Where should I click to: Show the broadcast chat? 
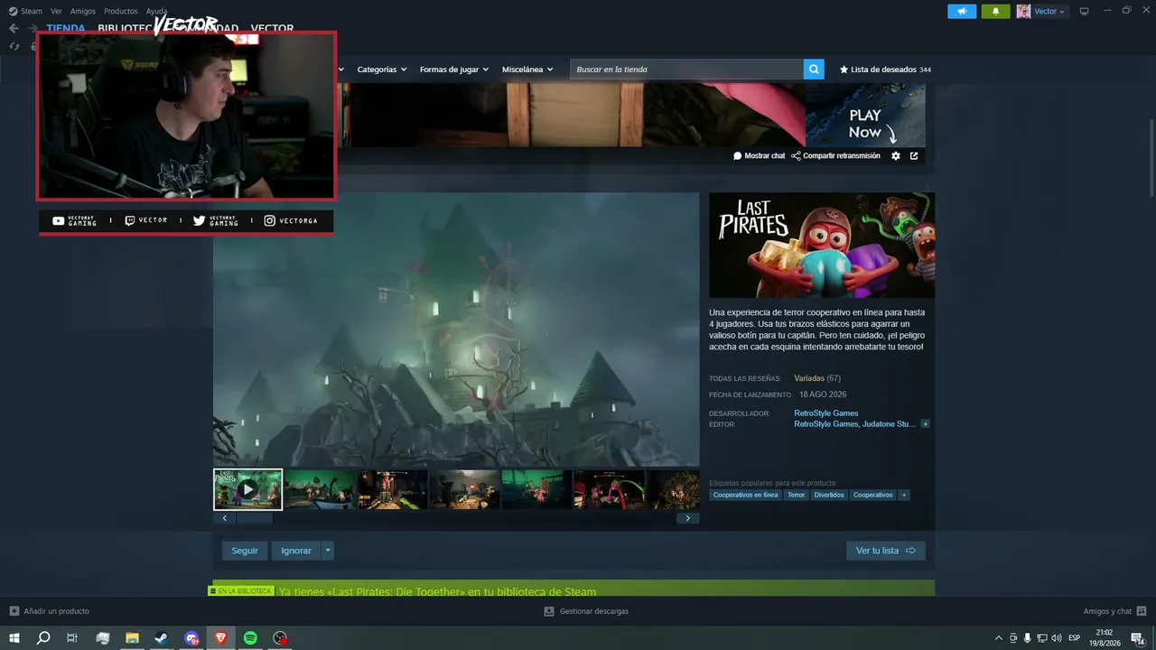pyautogui.click(x=759, y=156)
